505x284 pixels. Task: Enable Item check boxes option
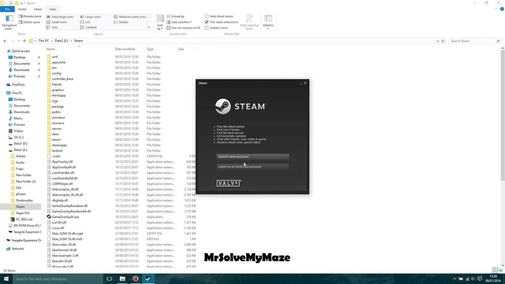pos(207,16)
